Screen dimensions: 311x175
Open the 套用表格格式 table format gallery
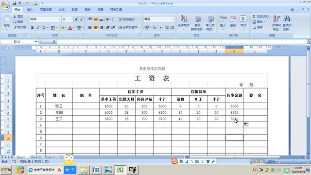point(197,22)
